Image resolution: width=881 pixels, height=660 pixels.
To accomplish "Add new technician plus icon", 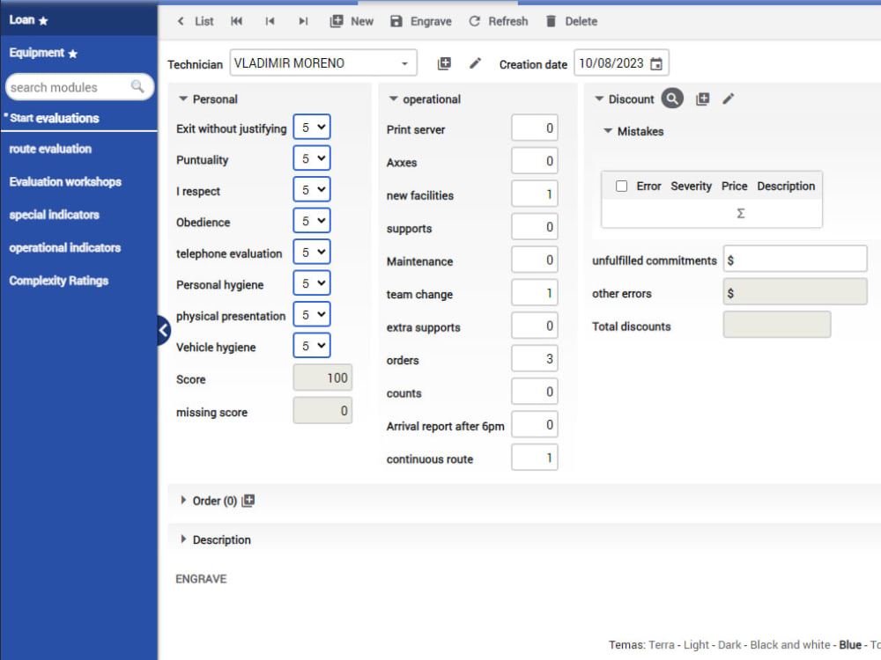I will 444,63.
